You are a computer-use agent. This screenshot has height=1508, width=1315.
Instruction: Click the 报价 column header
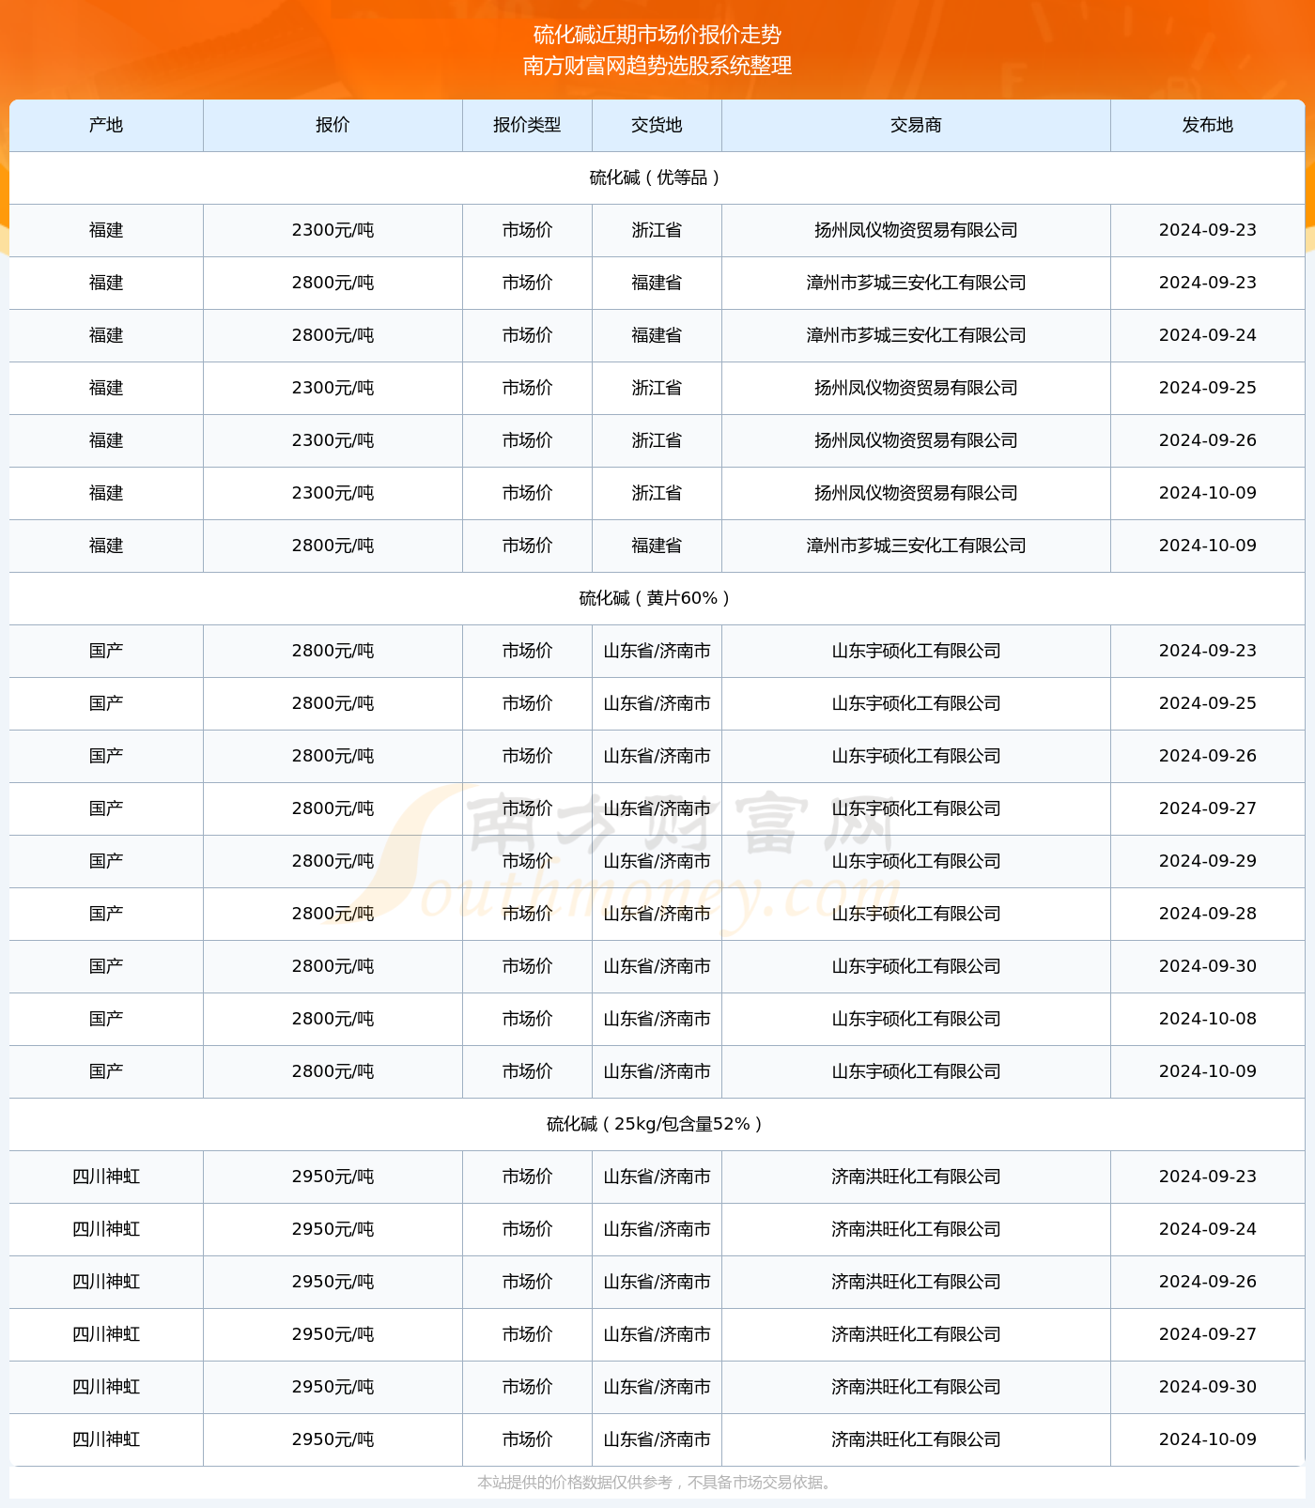(x=333, y=125)
